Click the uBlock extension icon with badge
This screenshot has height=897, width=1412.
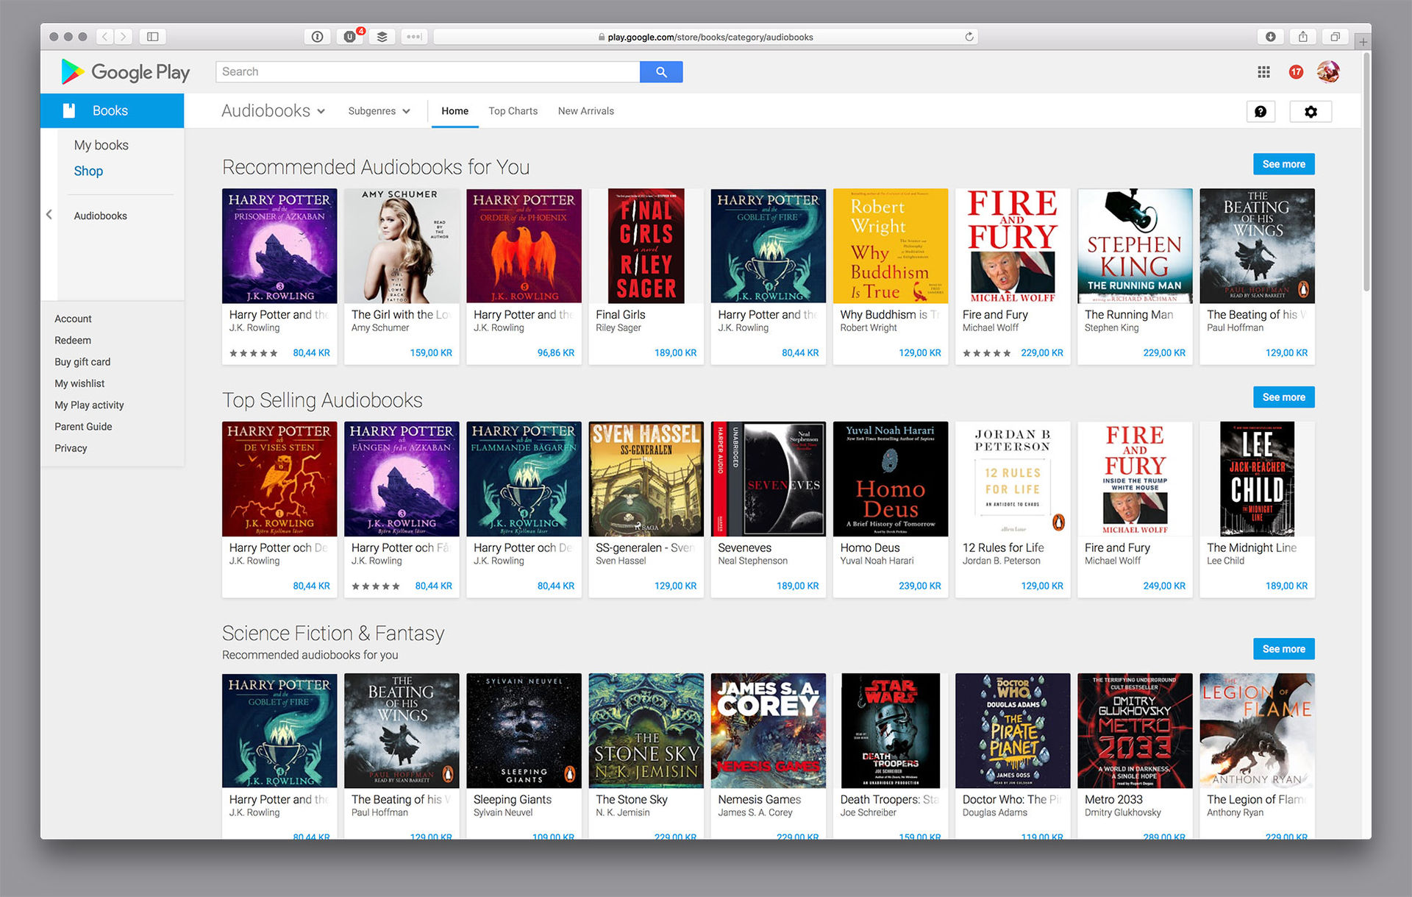(x=350, y=36)
